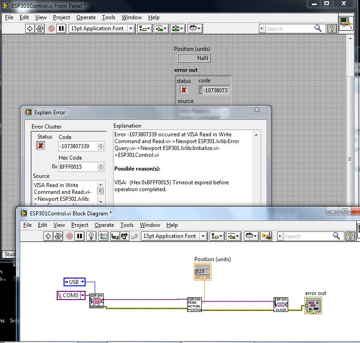Click error out status indicator on Front Panel

point(184,90)
